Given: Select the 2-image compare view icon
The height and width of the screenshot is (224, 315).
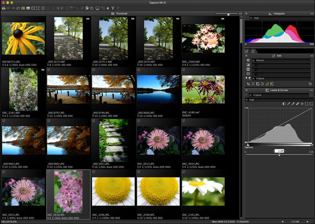Looking at the screenshot, I should click(x=43, y=8).
